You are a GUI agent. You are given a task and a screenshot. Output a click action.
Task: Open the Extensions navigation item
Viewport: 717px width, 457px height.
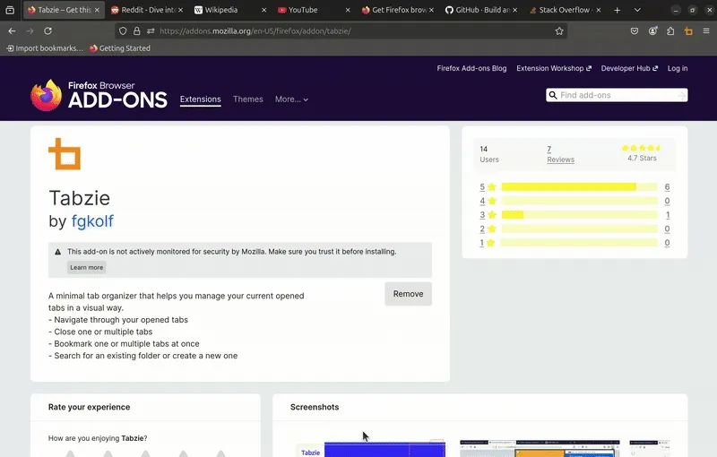coord(200,99)
